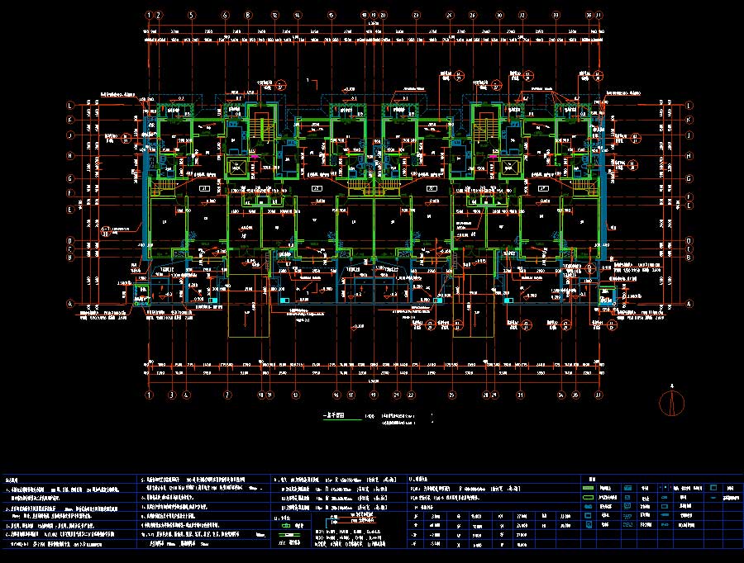Image resolution: width=744 pixels, height=563 pixels.
Task: Click grid bubble 30 on the top axis
Action: 499,15
